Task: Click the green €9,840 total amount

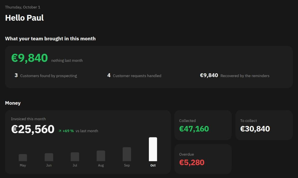Action: coord(29,58)
